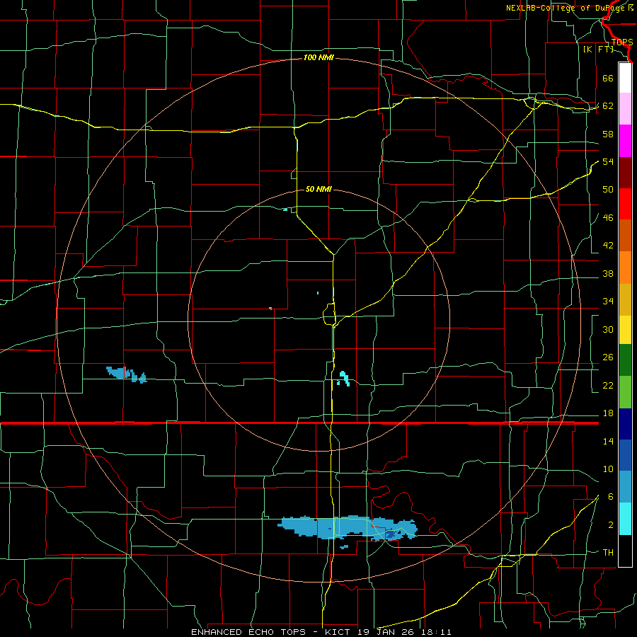This screenshot has width=637, height=637.
Task: Click the "100 NMI" range ring label
Action: tap(318, 58)
